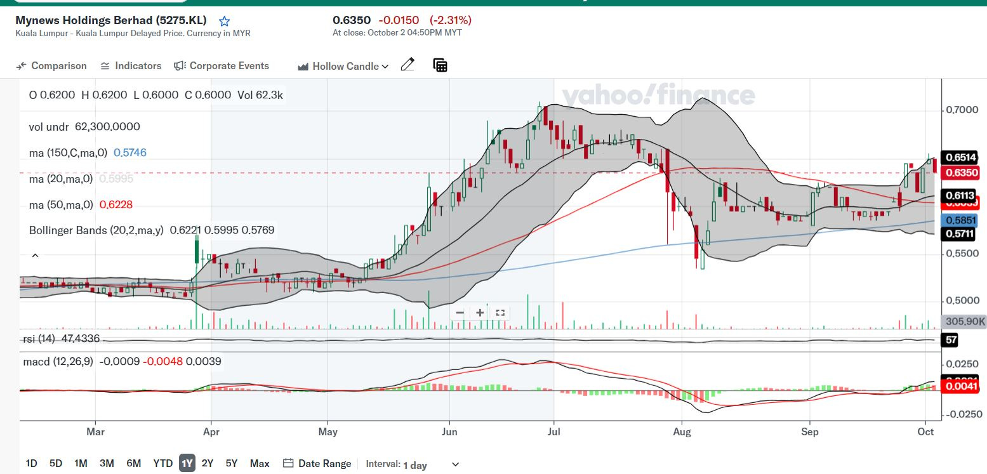Image resolution: width=987 pixels, height=474 pixels.
Task: Select the 6M time range
Action: 133,463
